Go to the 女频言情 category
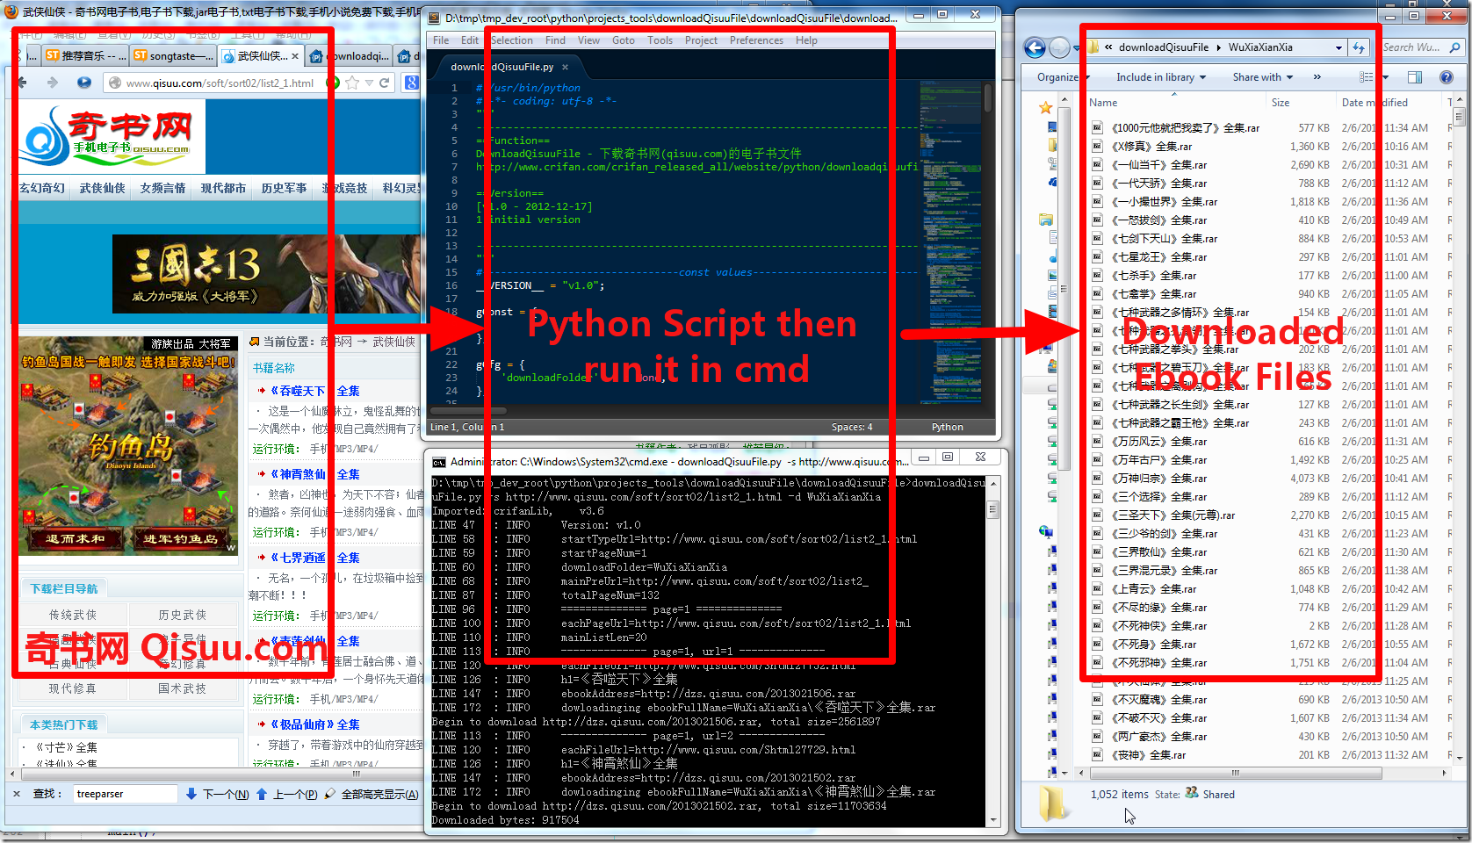Viewport: 1472px width, 843px height. [x=162, y=188]
